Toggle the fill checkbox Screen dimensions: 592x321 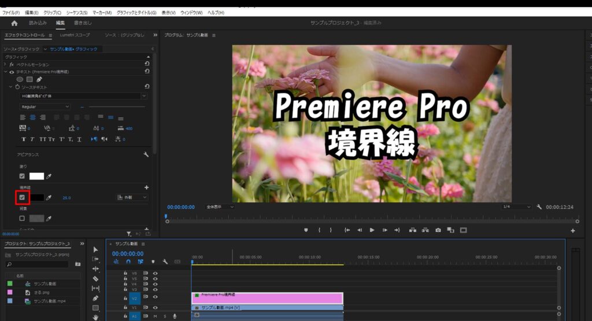coord(22,176)
